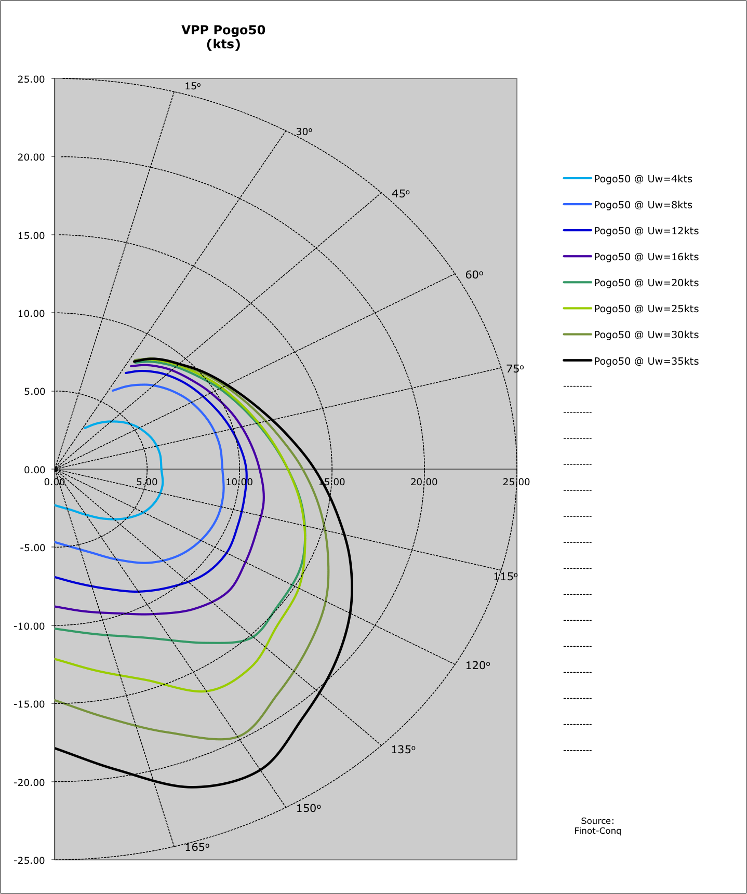Viewport: 747px width, 894px height.
Task: Click the y-axis value 10.00
Action: (x=31, y=313)
